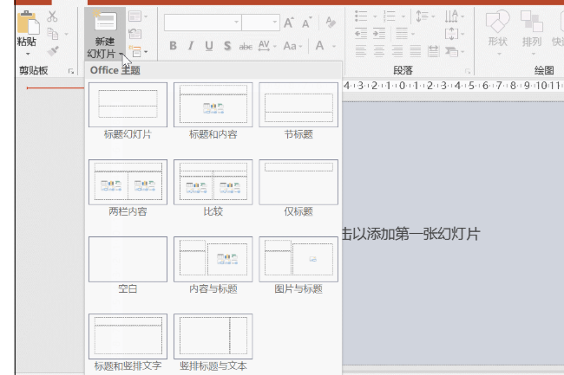Click the Reset slide icon
Viewport: 564px width, 375px height.
click(x=135, y=34)
